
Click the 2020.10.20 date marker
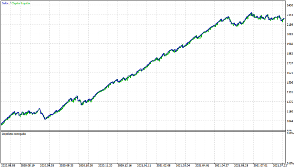coord(86,166)
